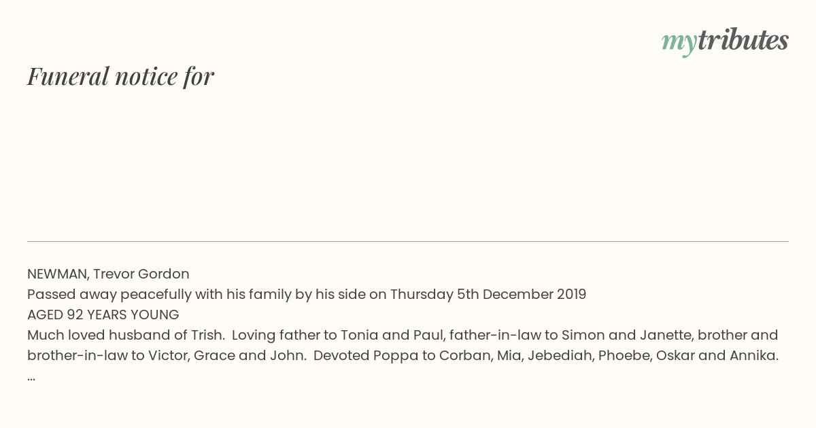Click the green "my" part of the logo
This screenshot has height=428, width=816.
679,43
